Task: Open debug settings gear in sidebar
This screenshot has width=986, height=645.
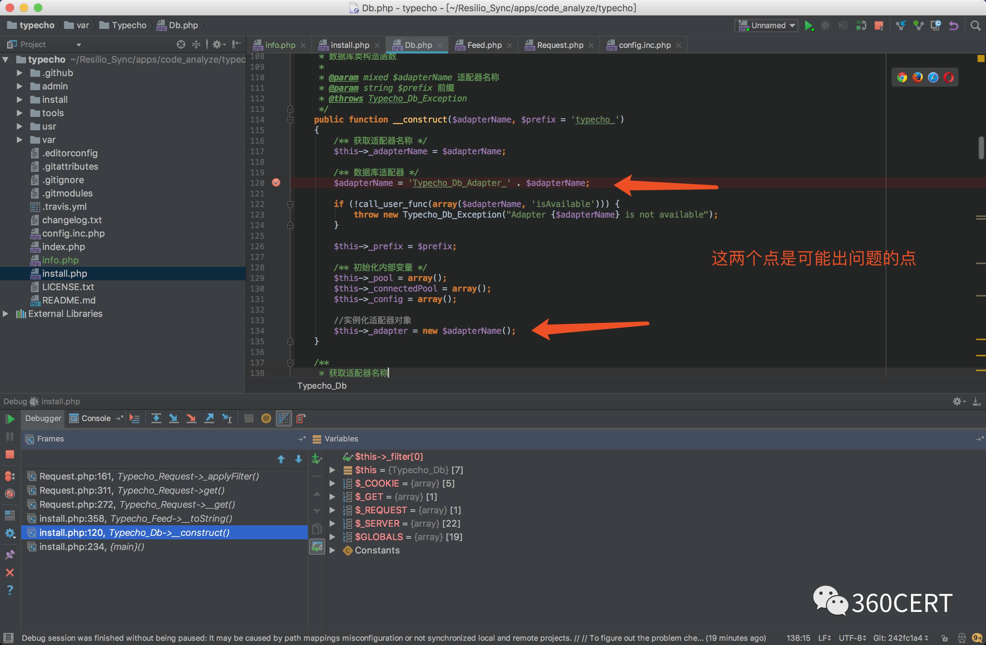Action: tap(10, 533)
